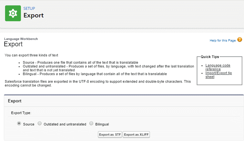
Task: Select the Source export type radio button
Action: (19, 123)
